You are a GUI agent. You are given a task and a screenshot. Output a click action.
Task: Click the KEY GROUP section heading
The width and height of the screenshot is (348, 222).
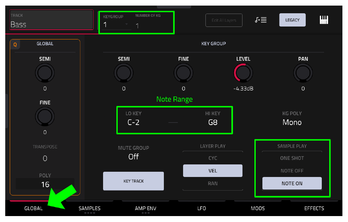point(213,44)
